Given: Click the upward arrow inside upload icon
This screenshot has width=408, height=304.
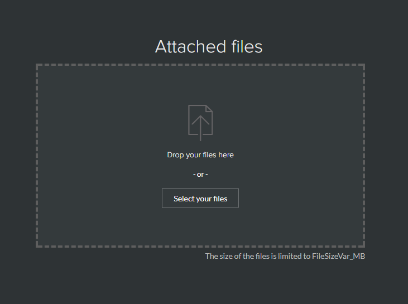Looking at the screenshot, I should (x=200, y=127).
